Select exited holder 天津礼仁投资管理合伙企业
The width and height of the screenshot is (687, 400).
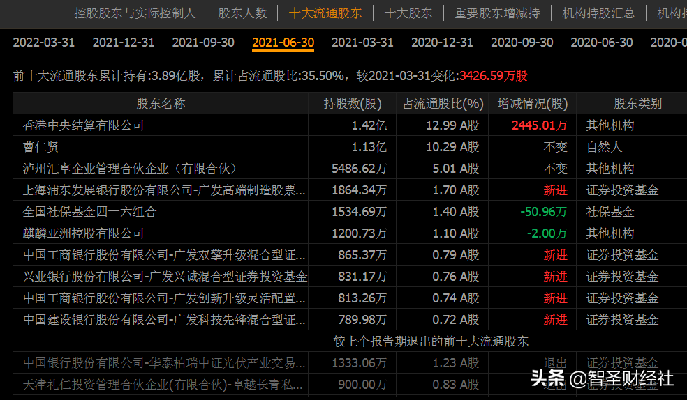click(x=163, y=385)
